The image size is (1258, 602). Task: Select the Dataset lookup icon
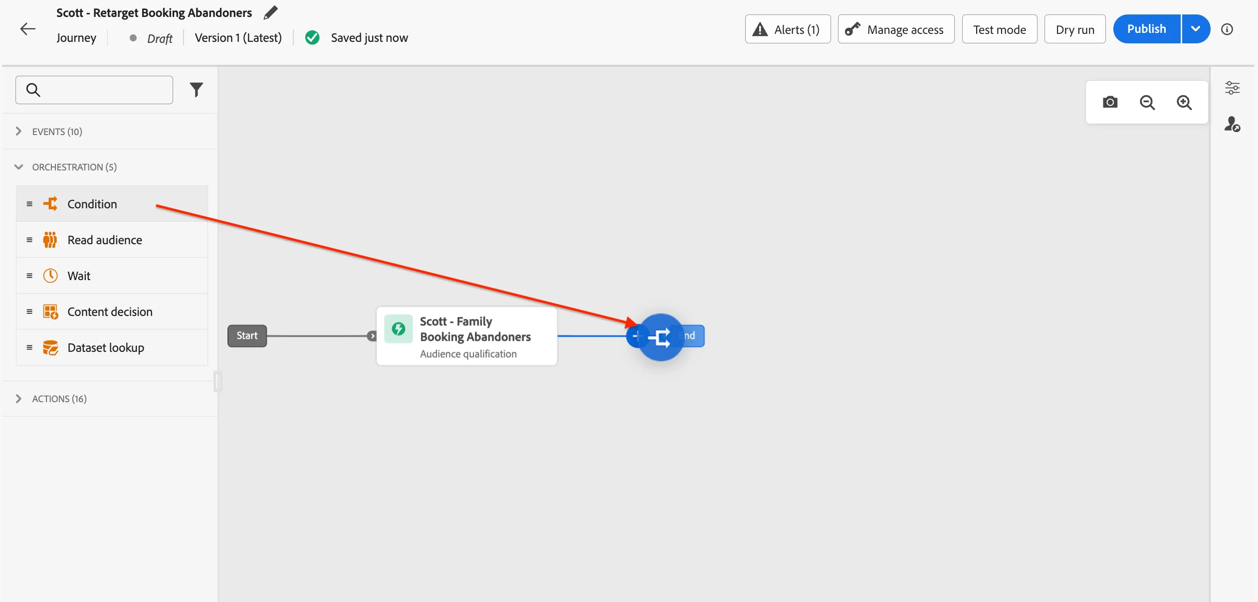coord(50,347)
